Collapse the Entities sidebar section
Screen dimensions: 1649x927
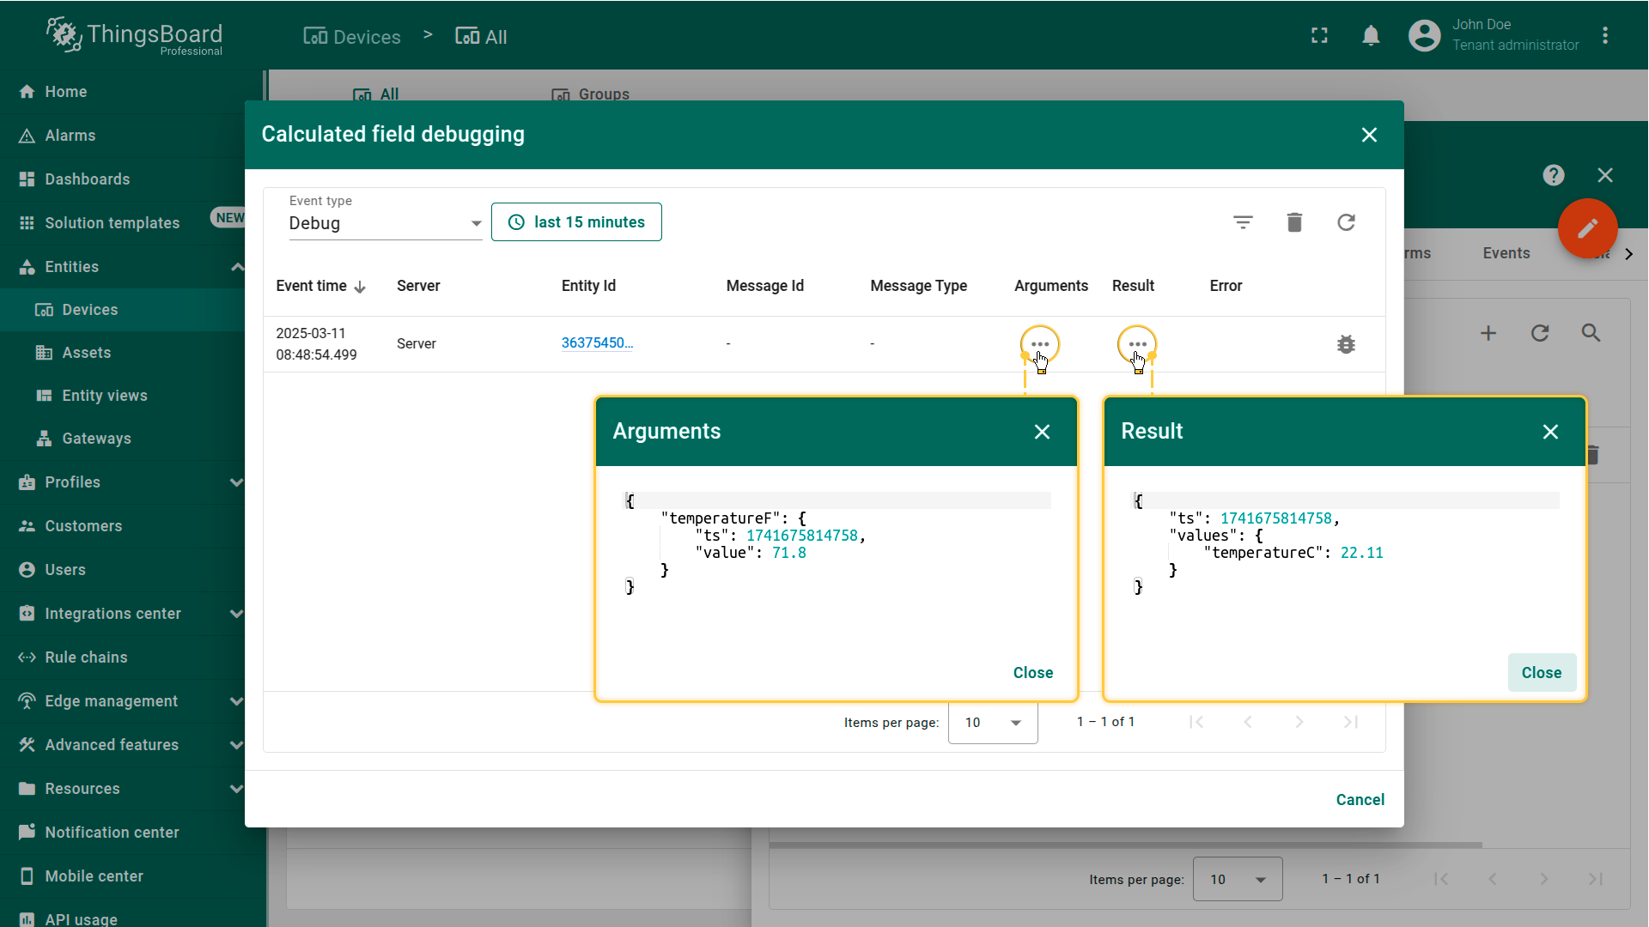(237, 267)
